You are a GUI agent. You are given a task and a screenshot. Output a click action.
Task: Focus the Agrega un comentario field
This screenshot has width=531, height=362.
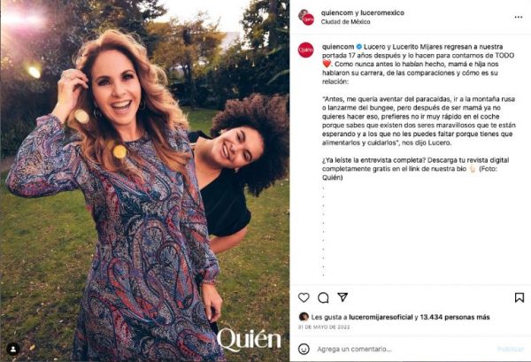(404, 349)
